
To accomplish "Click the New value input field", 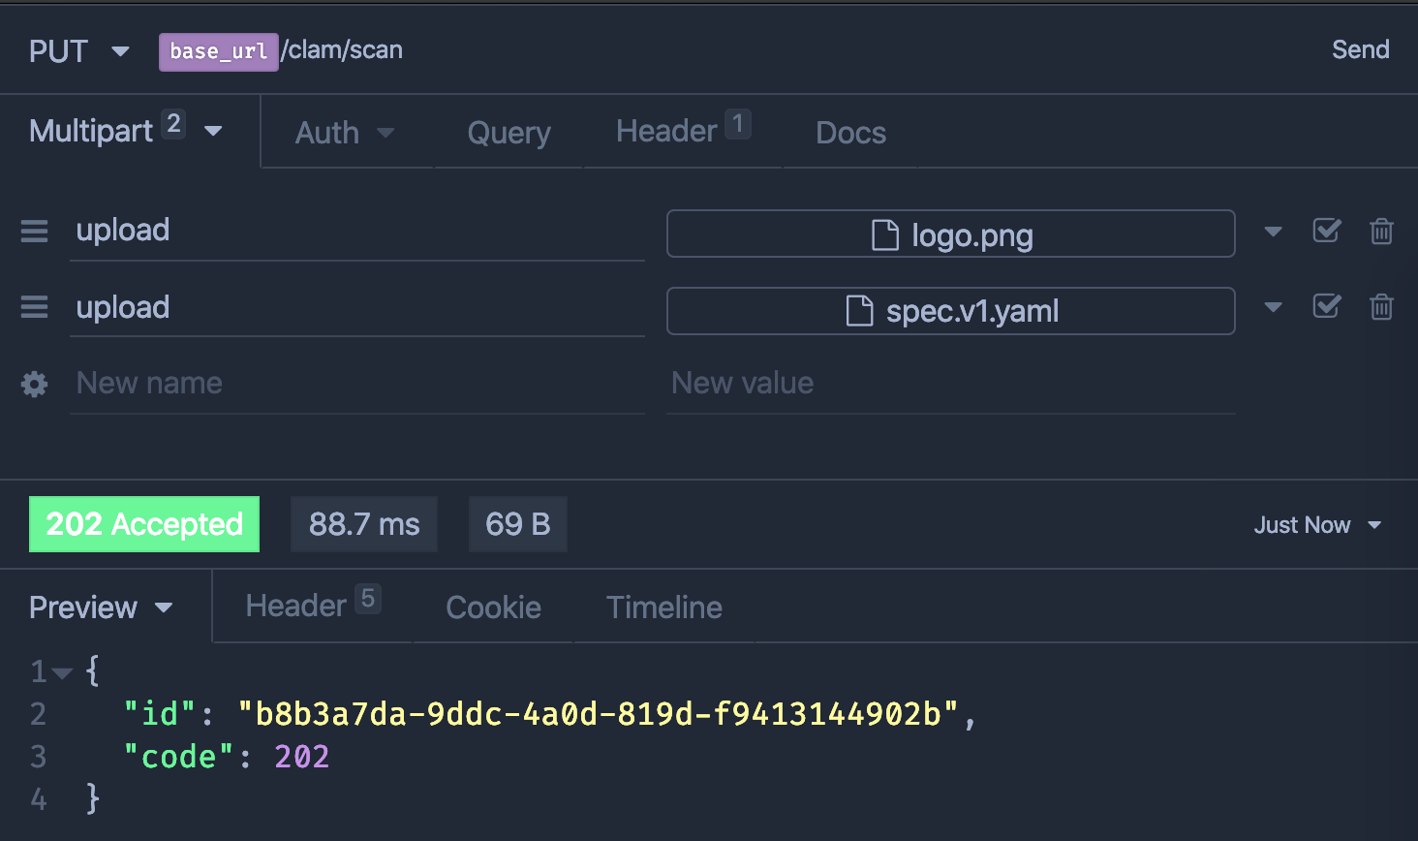I will 951,385.
